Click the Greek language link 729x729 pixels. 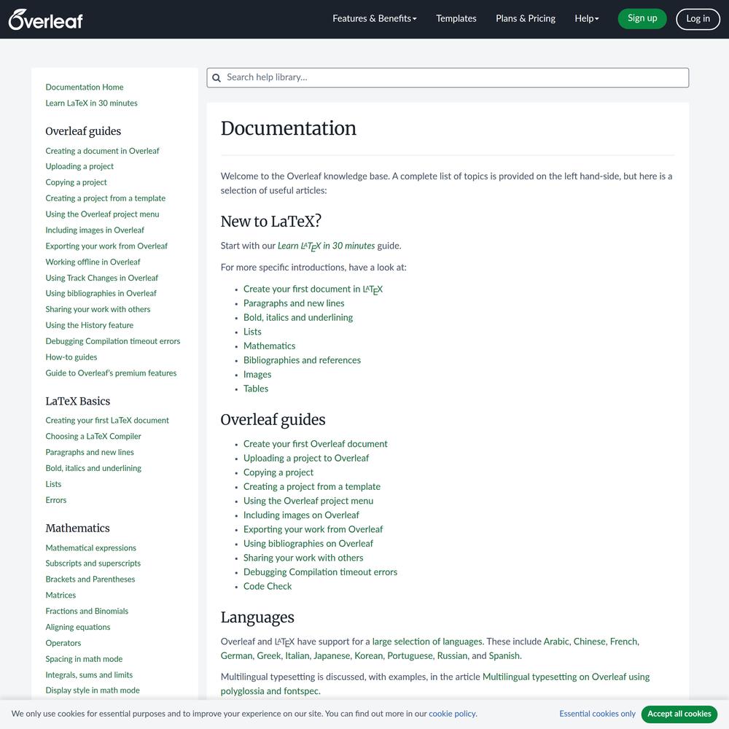(x=269, y=655)
